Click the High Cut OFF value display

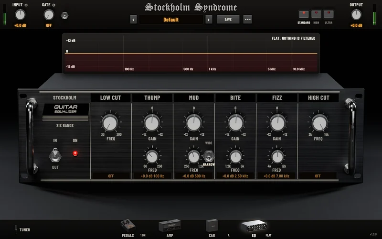(x=318, y=176)
